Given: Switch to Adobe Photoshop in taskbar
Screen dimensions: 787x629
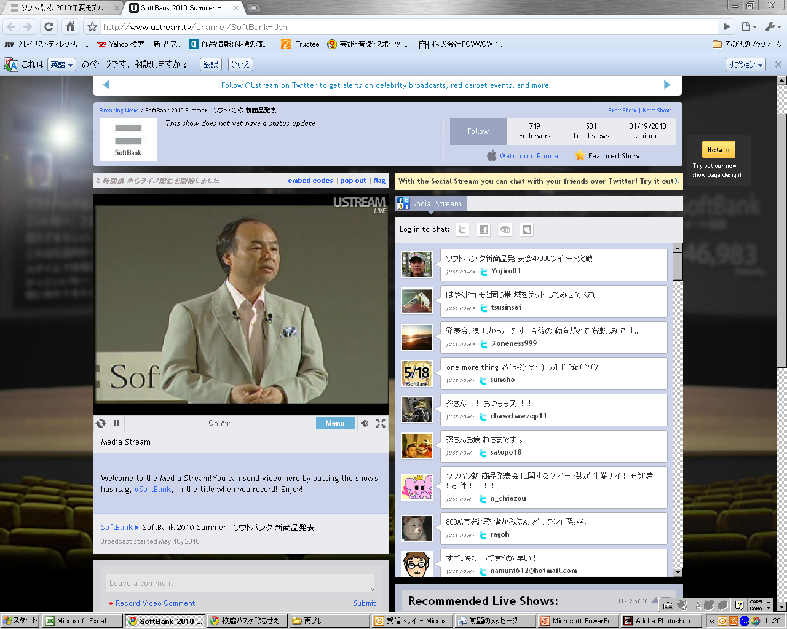Looking at the screenshot, I should point(661,621).
